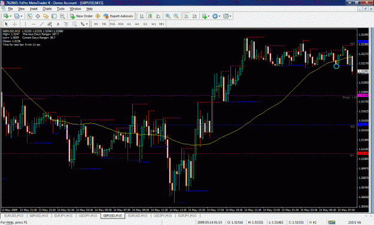This screenshot has height=225, width=374.
Task: Click the Templates icon
Action: 226,16
